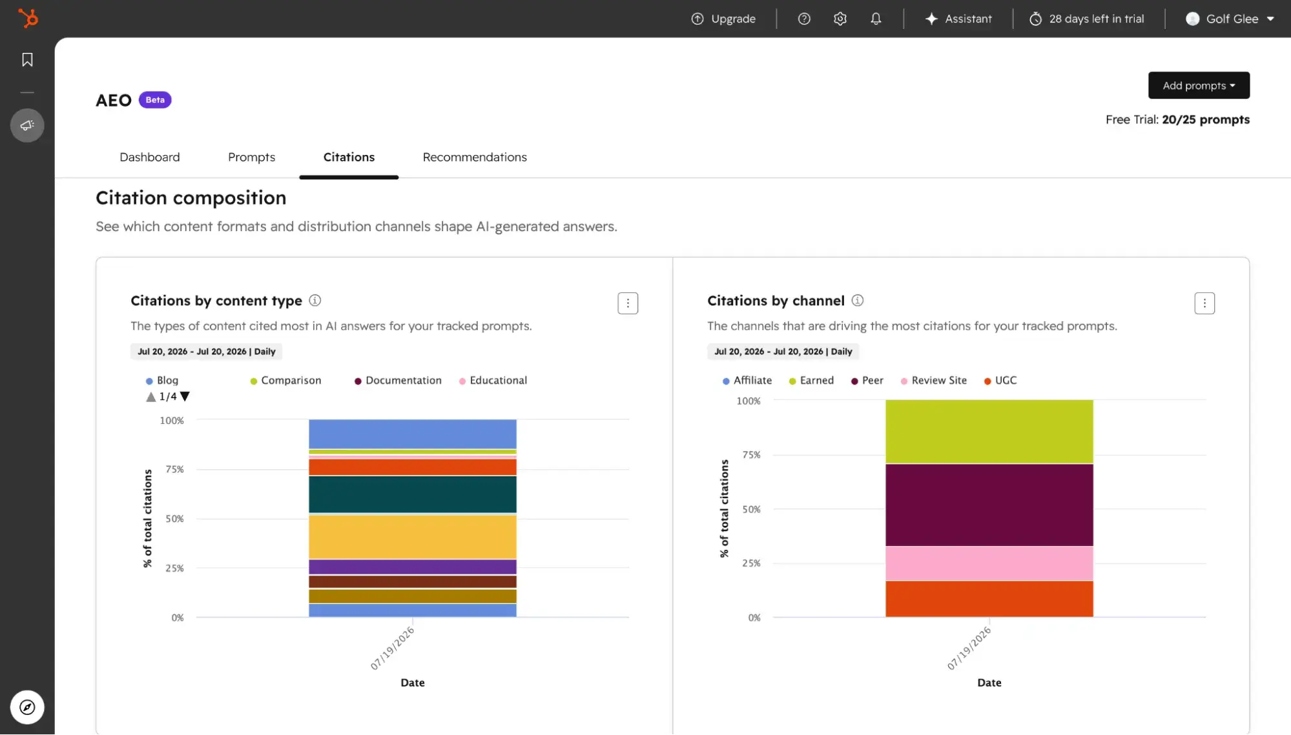Click the trial timer clock icon
This screenshot has width=1291, height=735.
pos(1035,19)
